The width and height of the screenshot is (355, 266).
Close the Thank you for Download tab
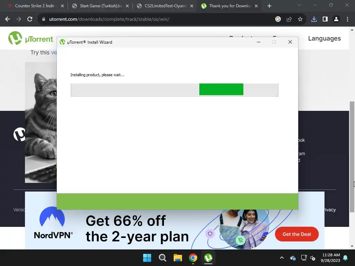pyautogui.click(x=256, y=6)
